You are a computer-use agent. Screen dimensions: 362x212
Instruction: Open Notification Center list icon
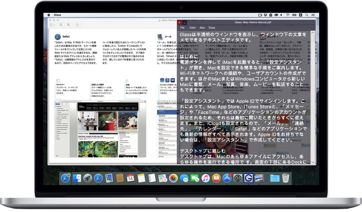click(x=313, y=15)
